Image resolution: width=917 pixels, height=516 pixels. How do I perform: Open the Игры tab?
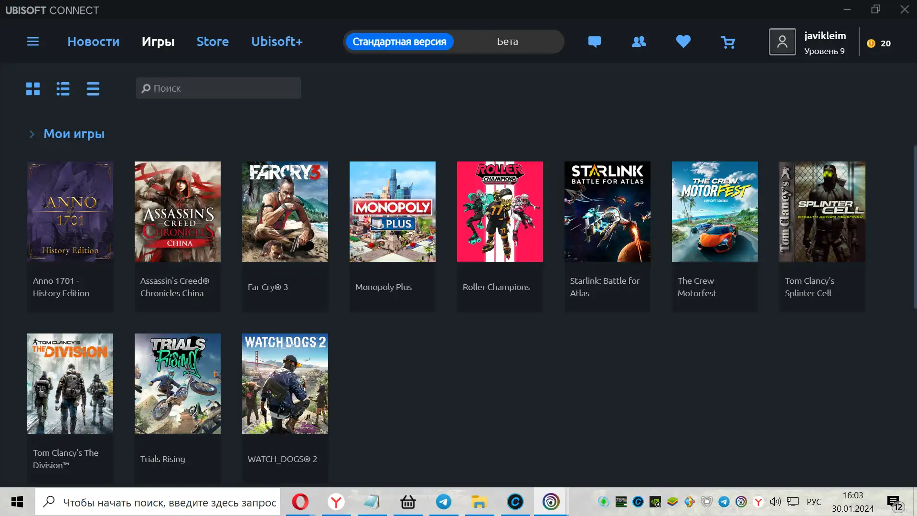coord(158,42)
